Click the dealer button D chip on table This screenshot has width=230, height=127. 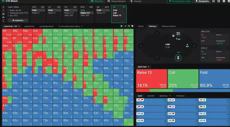click(x=173, y=36)
